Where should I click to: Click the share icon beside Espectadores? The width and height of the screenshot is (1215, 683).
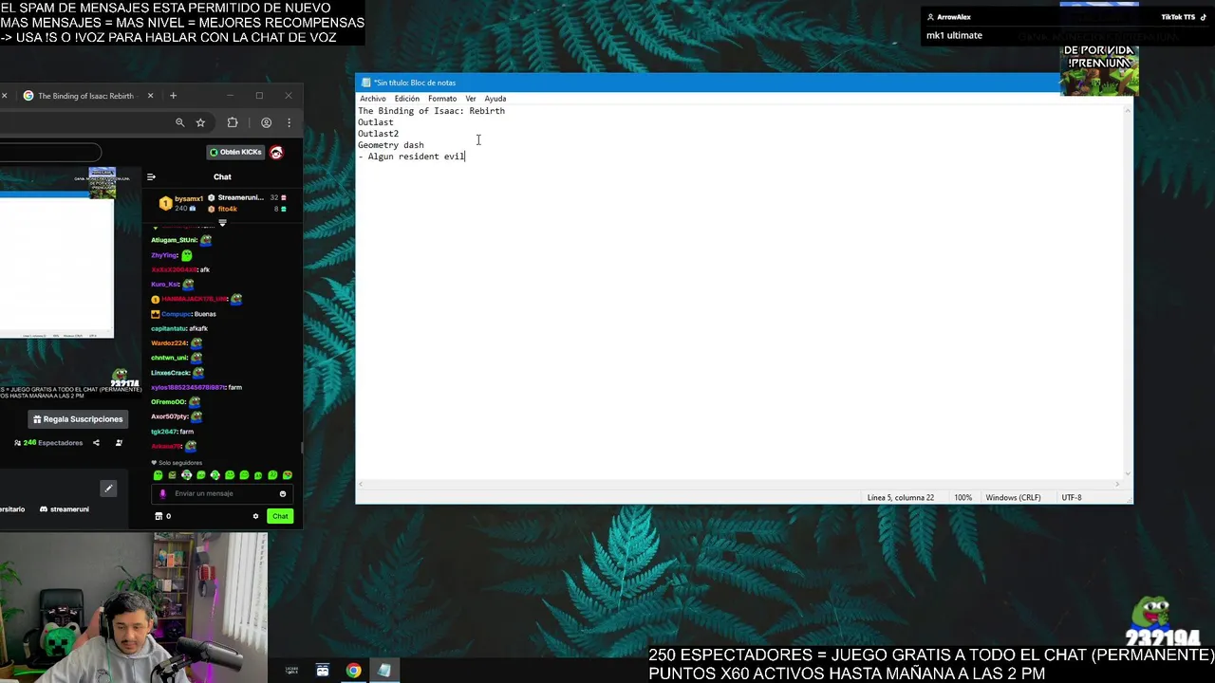tap(96, 443)
